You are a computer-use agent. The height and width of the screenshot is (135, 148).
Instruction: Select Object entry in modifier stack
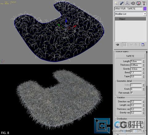point(130,19)
